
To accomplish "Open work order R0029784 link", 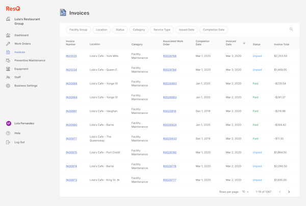I will point(170,70).
